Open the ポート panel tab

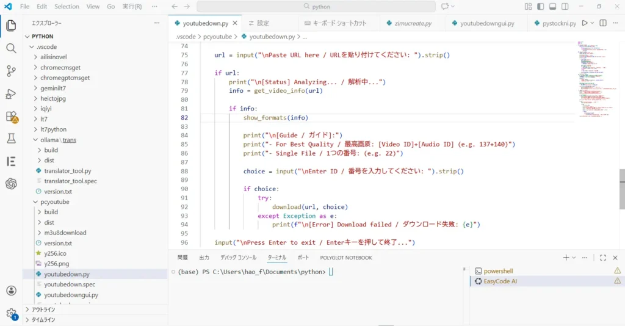click(x=303, y=258)
